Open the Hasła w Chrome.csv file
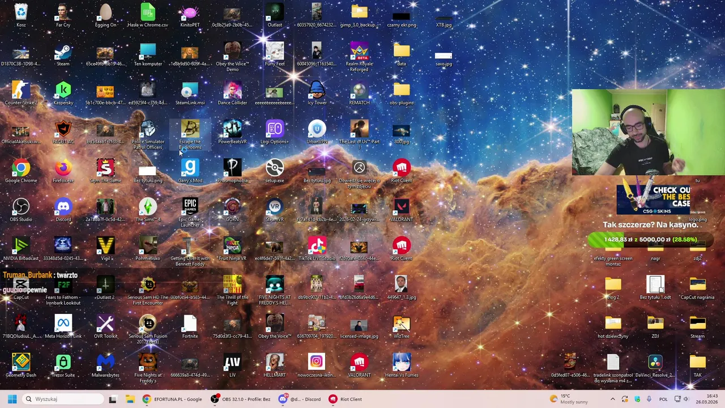 (x=148, y=15)
